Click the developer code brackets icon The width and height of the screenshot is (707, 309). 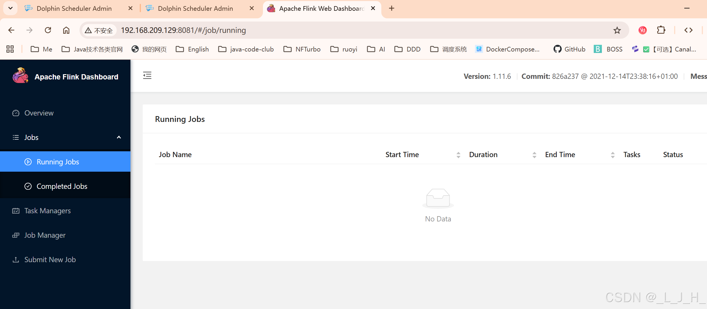click(688, 30)
